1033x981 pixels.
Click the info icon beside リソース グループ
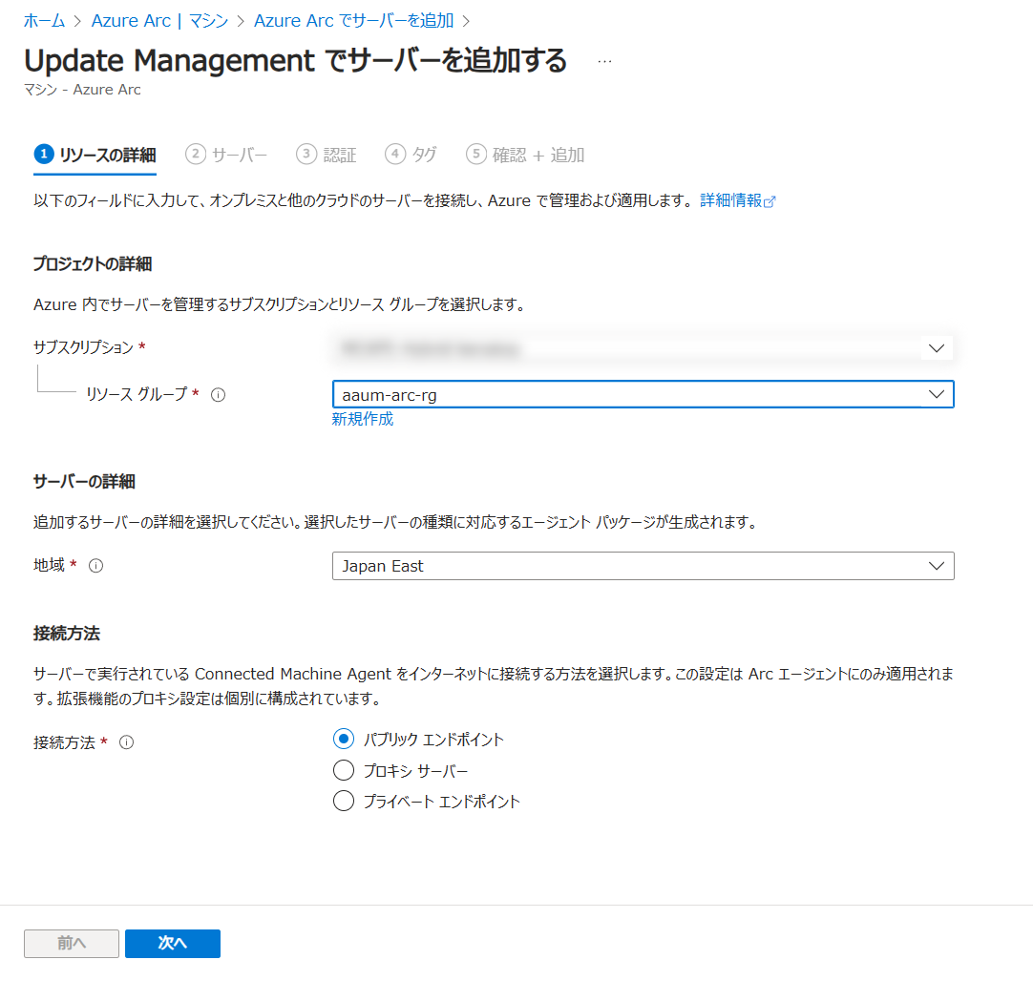coord(218,394)
